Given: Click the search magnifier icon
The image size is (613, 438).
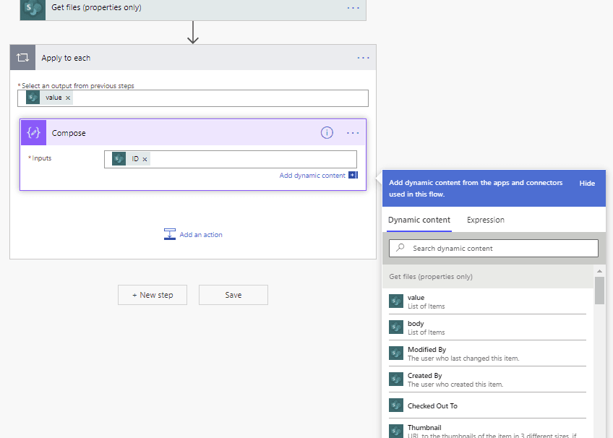Looking at the screenshot, I should 400,248.
